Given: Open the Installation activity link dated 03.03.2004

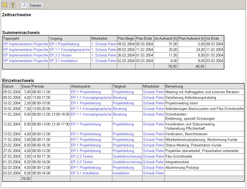Looking at the screenshot, I should pyautogui.click(x=121, y=173).
